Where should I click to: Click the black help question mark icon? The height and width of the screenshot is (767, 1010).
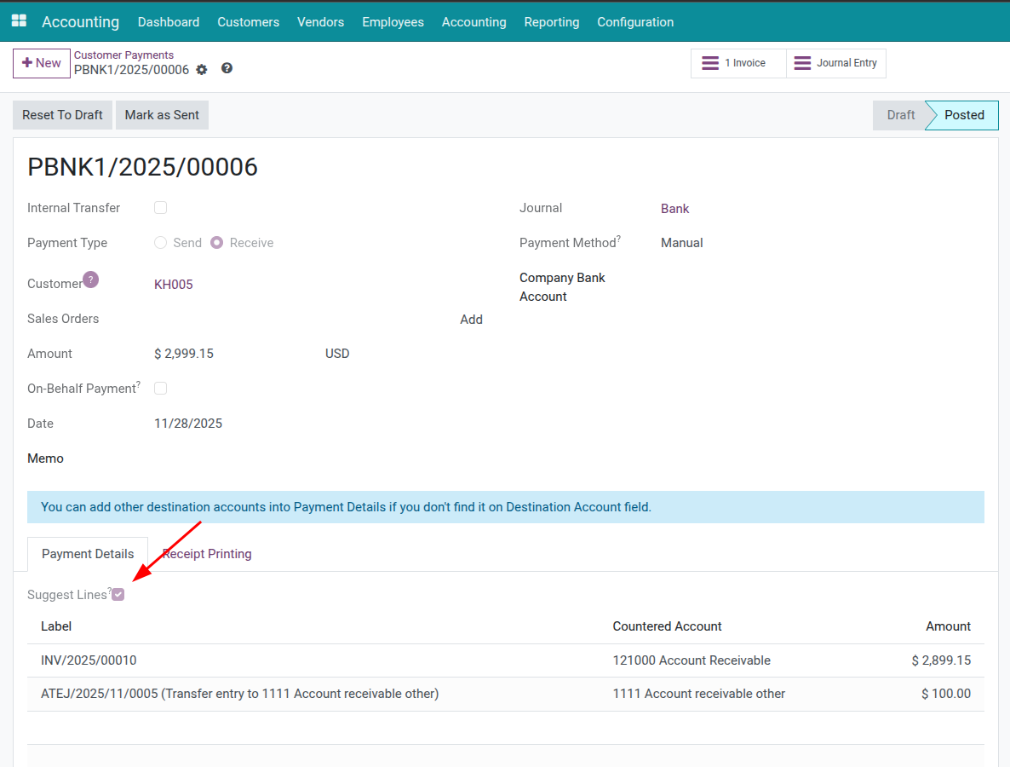227,69
